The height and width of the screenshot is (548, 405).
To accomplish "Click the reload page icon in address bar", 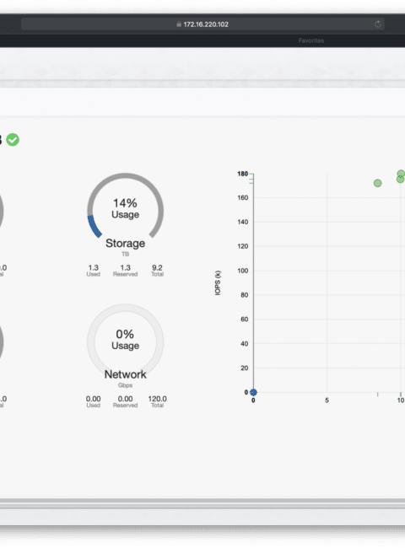I will pos(378,24).
